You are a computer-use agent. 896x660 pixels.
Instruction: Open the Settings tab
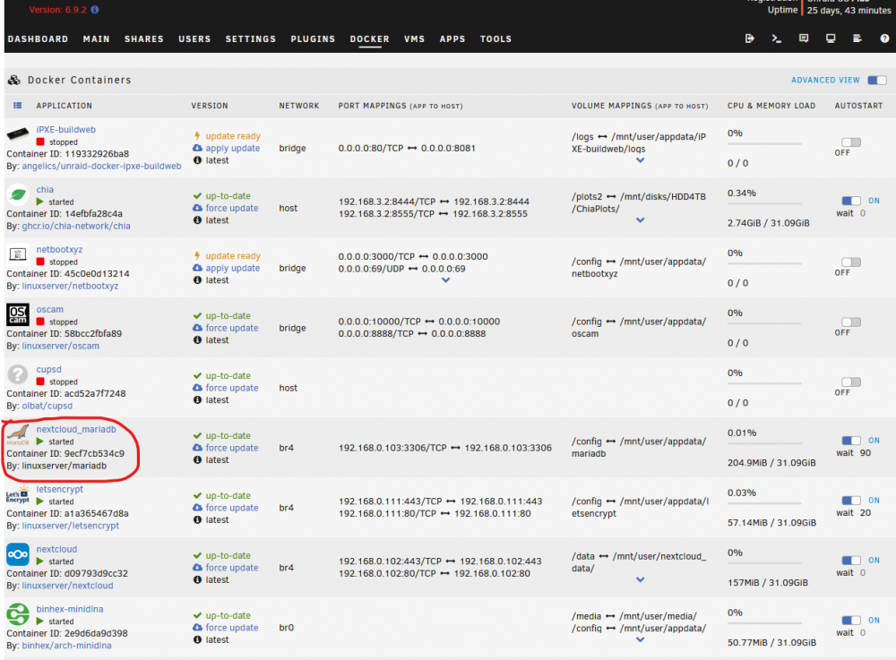point(250,39)
